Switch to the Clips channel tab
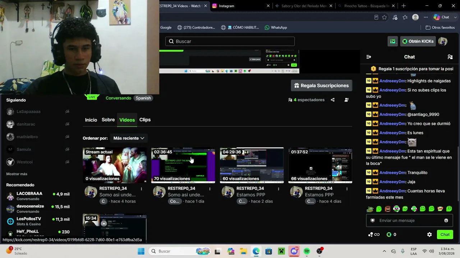The height and width of the screenshot is (258, 460). point(145,120)
